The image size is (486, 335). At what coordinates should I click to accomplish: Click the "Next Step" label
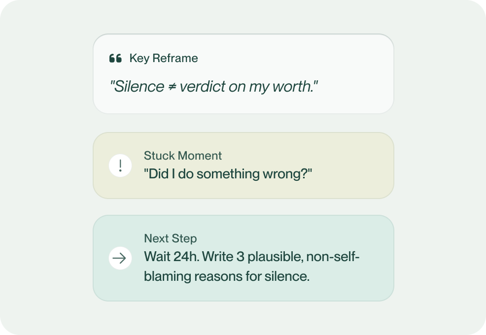[x=170, y=238]
